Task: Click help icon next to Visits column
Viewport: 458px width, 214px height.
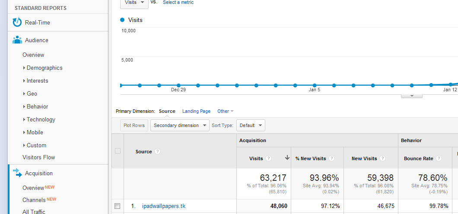Action: click(x=269, y=158)
